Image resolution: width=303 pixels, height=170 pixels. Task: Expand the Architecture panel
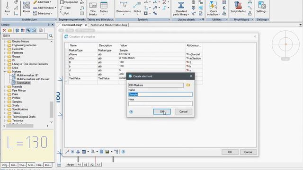[x=56, y=19]
